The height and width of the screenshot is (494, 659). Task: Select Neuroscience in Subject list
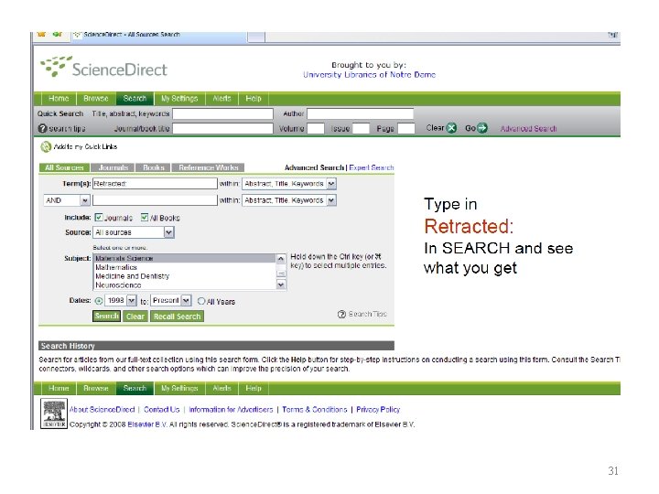click(185, 285)
